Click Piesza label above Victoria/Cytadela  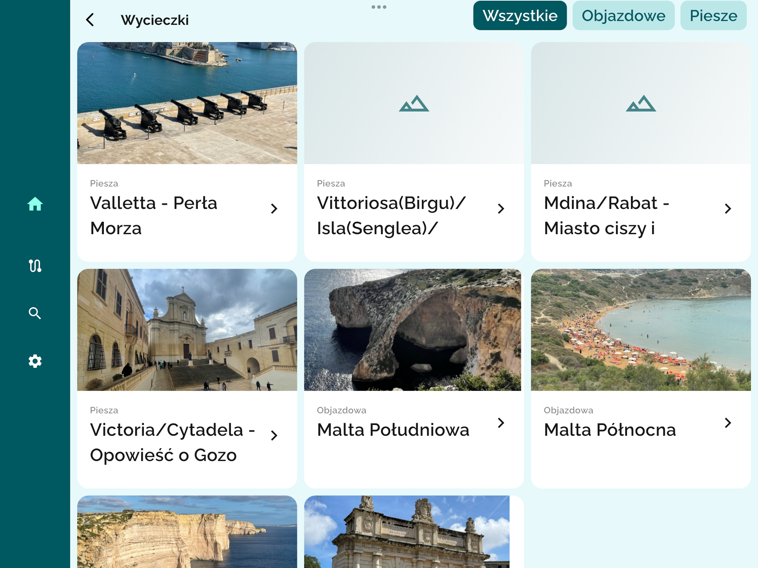[104, 410]
